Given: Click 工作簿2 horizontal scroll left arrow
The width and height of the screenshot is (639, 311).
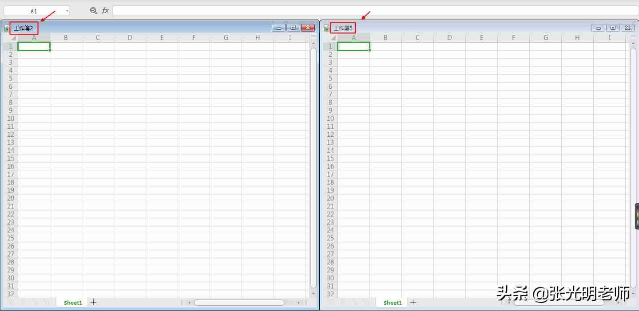Looking at the screenshot, I should tap(190, 303).
